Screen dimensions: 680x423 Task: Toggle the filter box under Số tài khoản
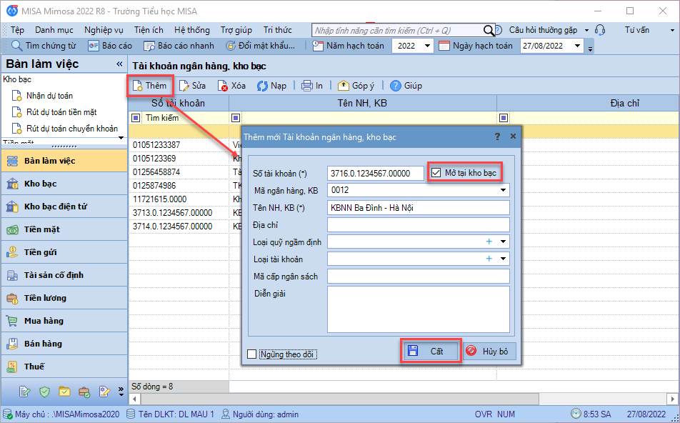point(136,117)
